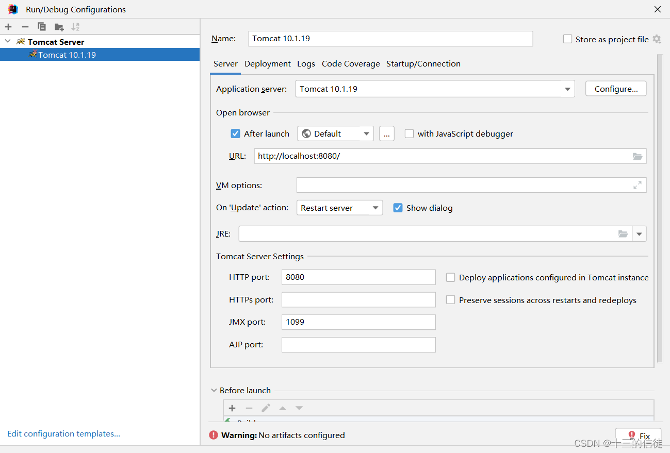Enable Preserve sessions across restarts and redeploys

(x=450, y=300)
